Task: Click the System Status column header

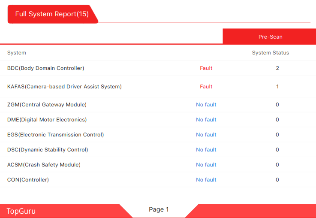Action: (271, 53)
